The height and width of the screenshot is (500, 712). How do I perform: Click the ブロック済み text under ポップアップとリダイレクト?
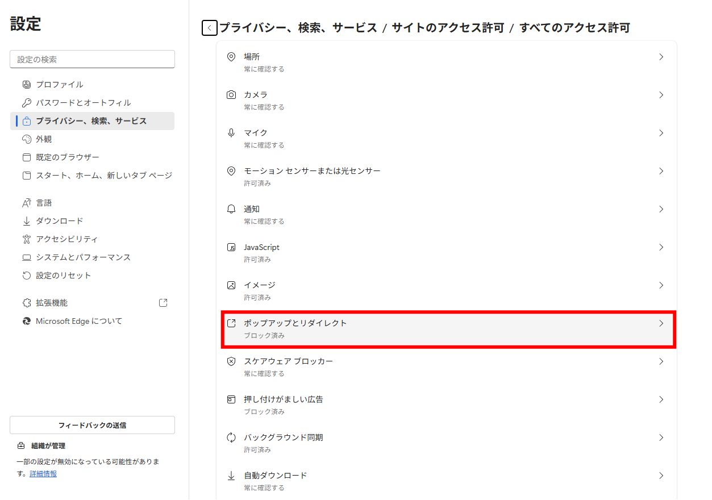click(x=264, y=336)
